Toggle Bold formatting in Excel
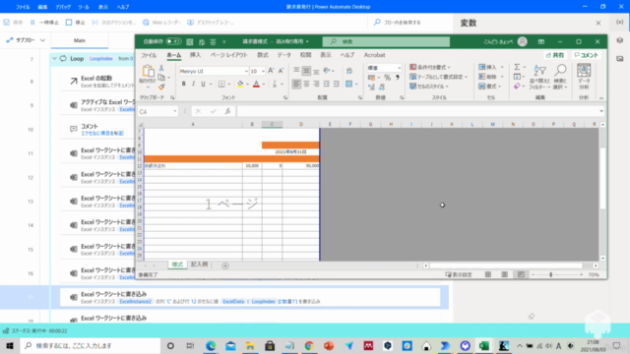The height and width of the screenshot is (354, 630). 184,84
